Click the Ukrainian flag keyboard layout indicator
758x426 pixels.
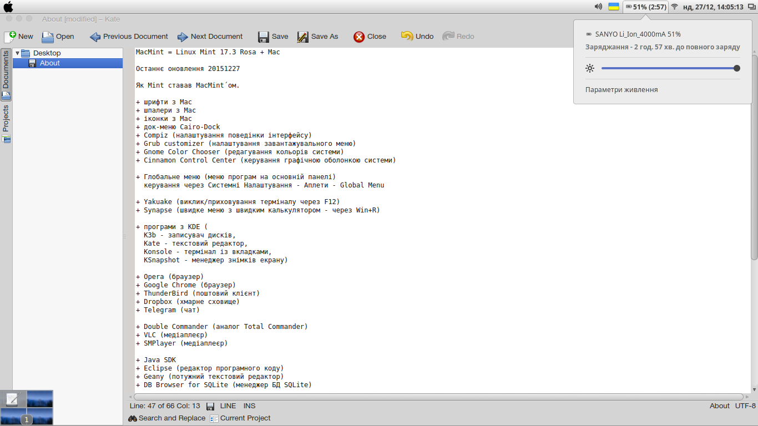coord(614,7)
